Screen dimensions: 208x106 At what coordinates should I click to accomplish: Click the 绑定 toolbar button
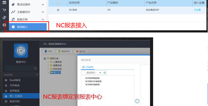coord(49,51)
